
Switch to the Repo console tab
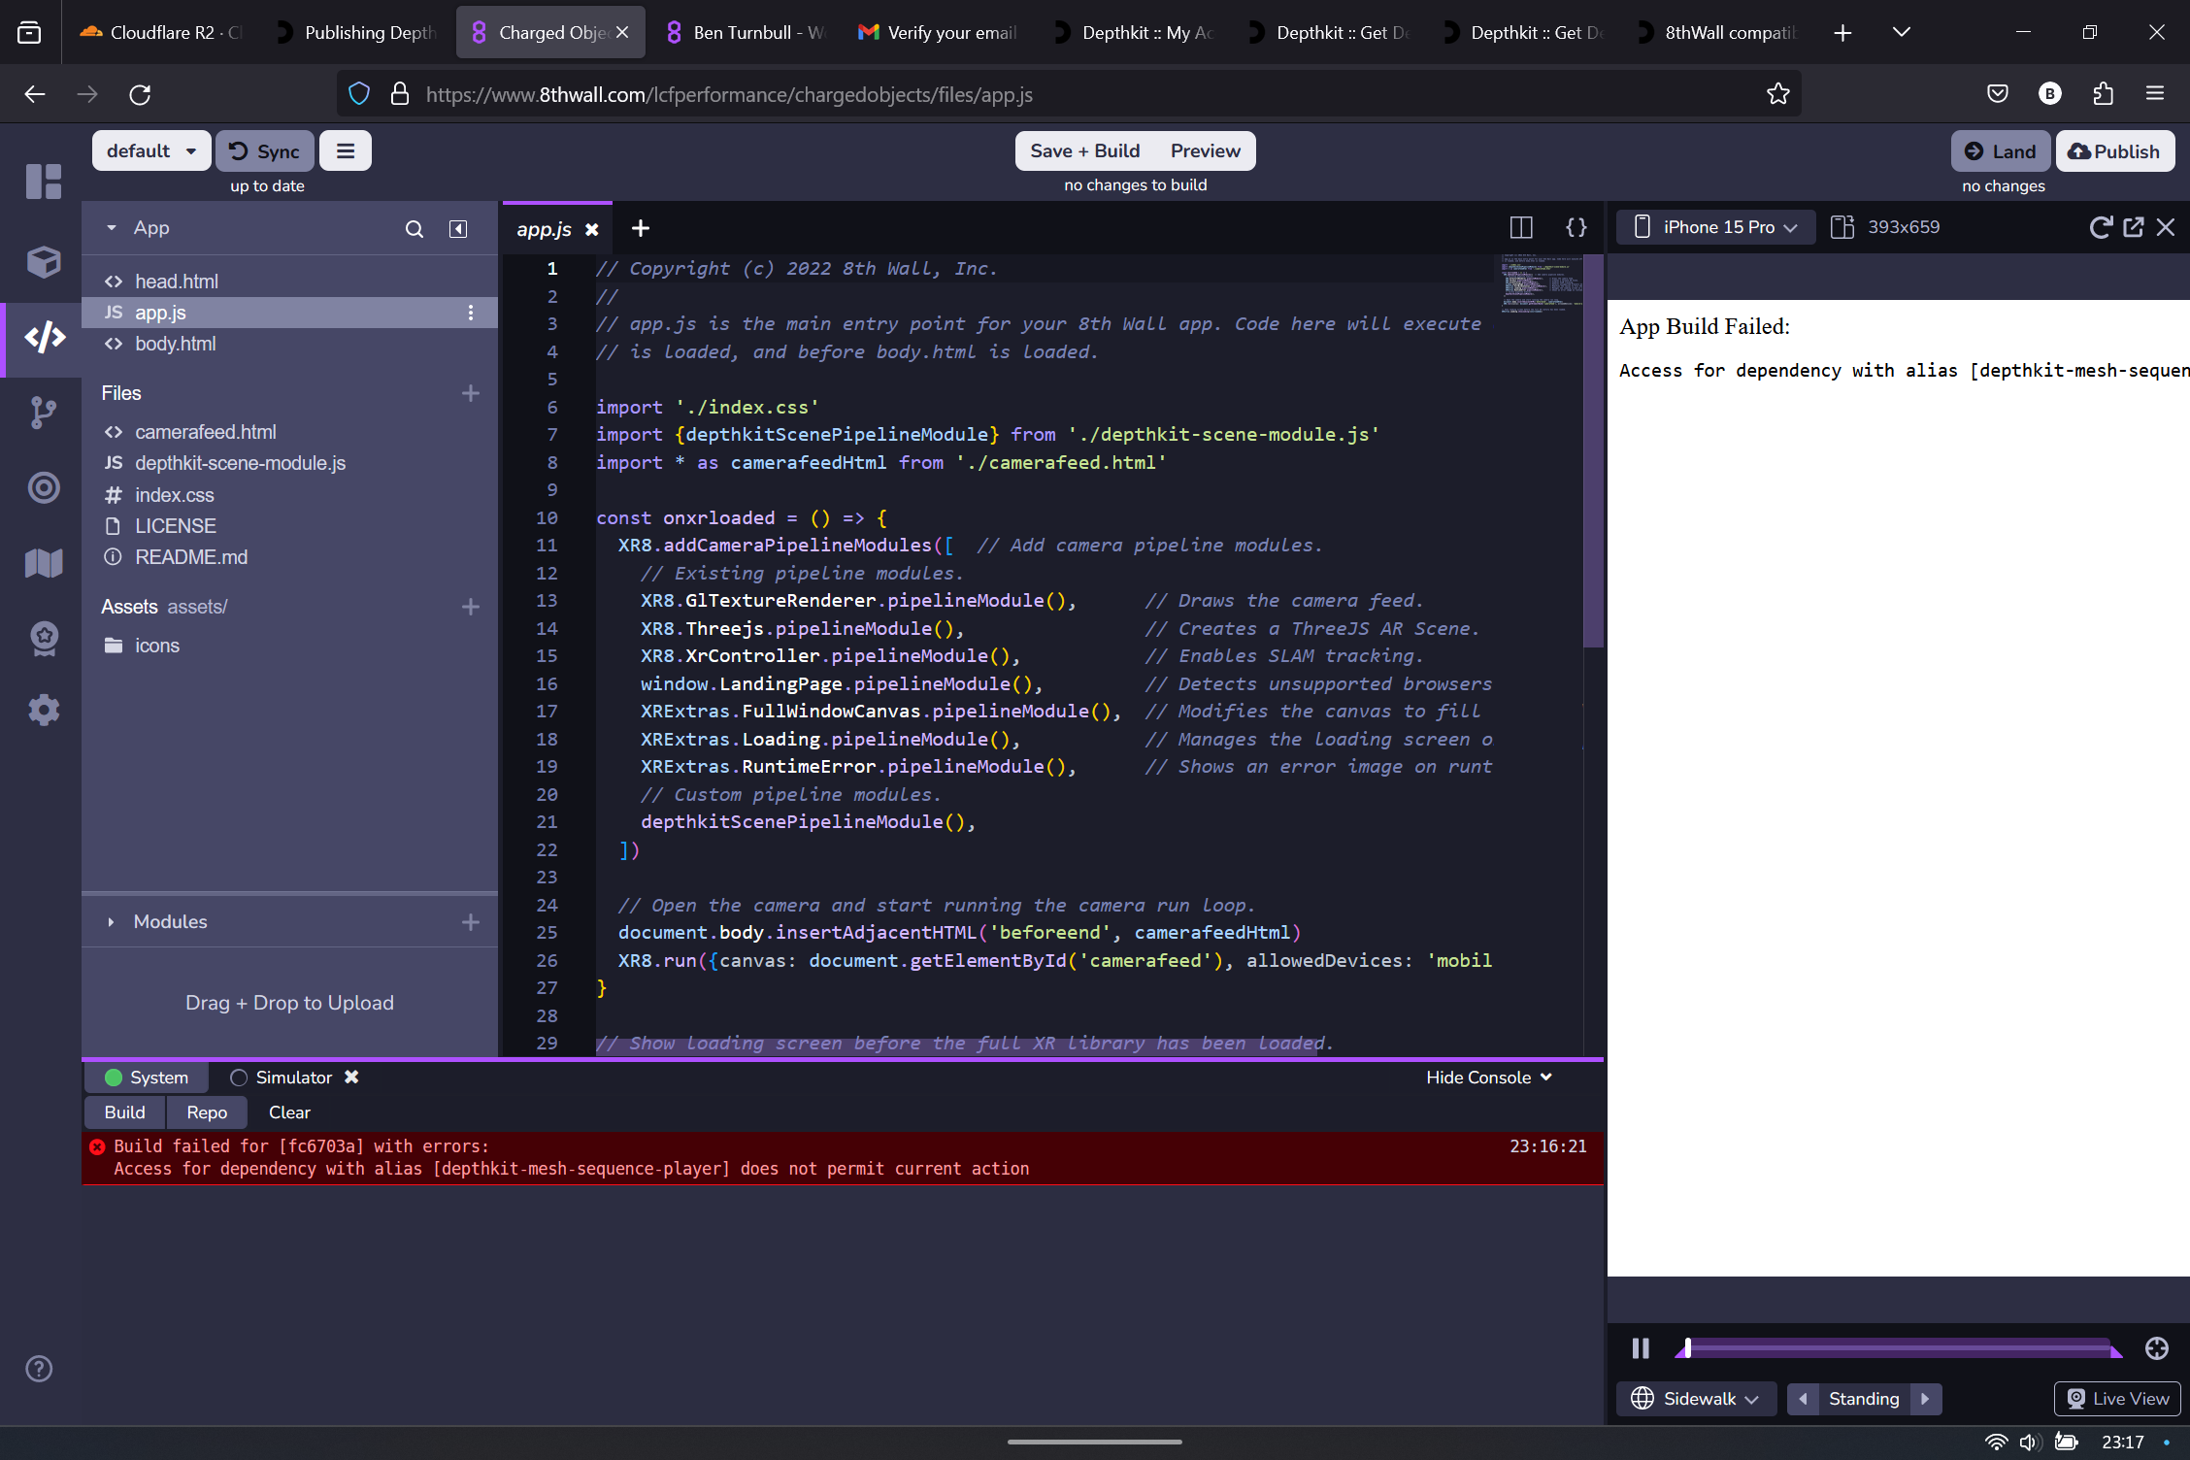(x=207, y=1112)
